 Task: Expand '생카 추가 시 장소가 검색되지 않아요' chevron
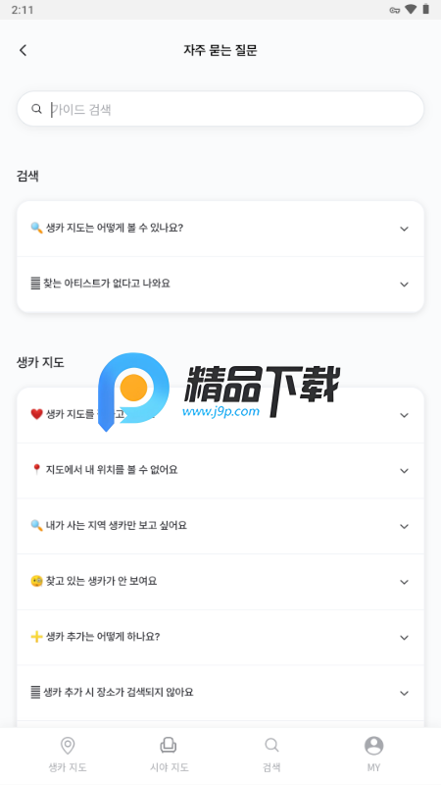click(404, 693)
